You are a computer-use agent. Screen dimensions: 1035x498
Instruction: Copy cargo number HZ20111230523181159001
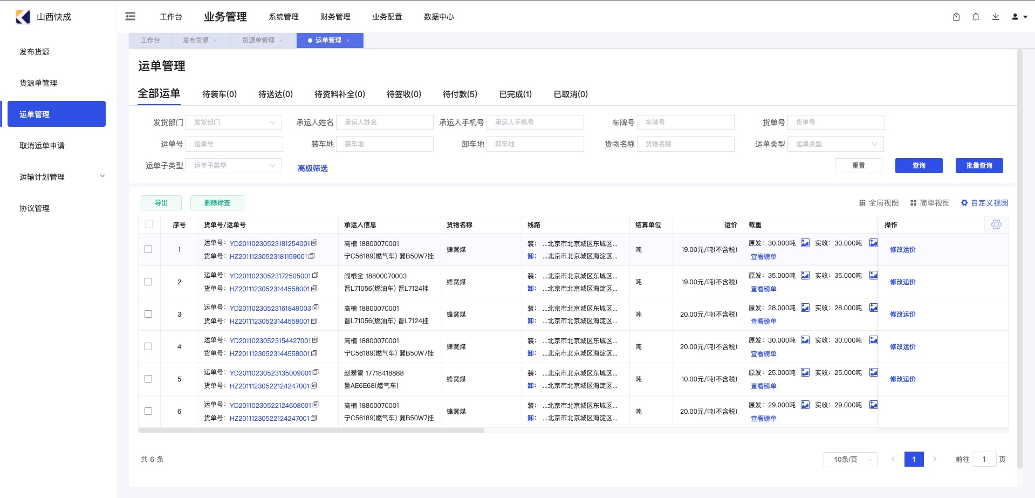coord(311,256)
